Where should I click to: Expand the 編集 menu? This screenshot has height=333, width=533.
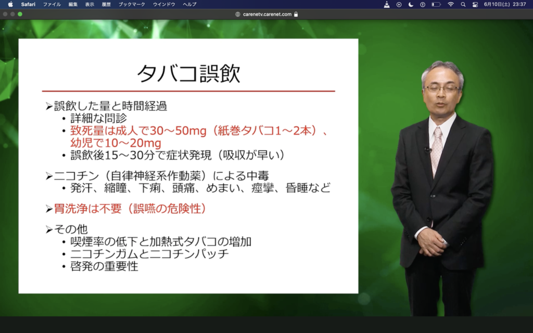[73, 4]
